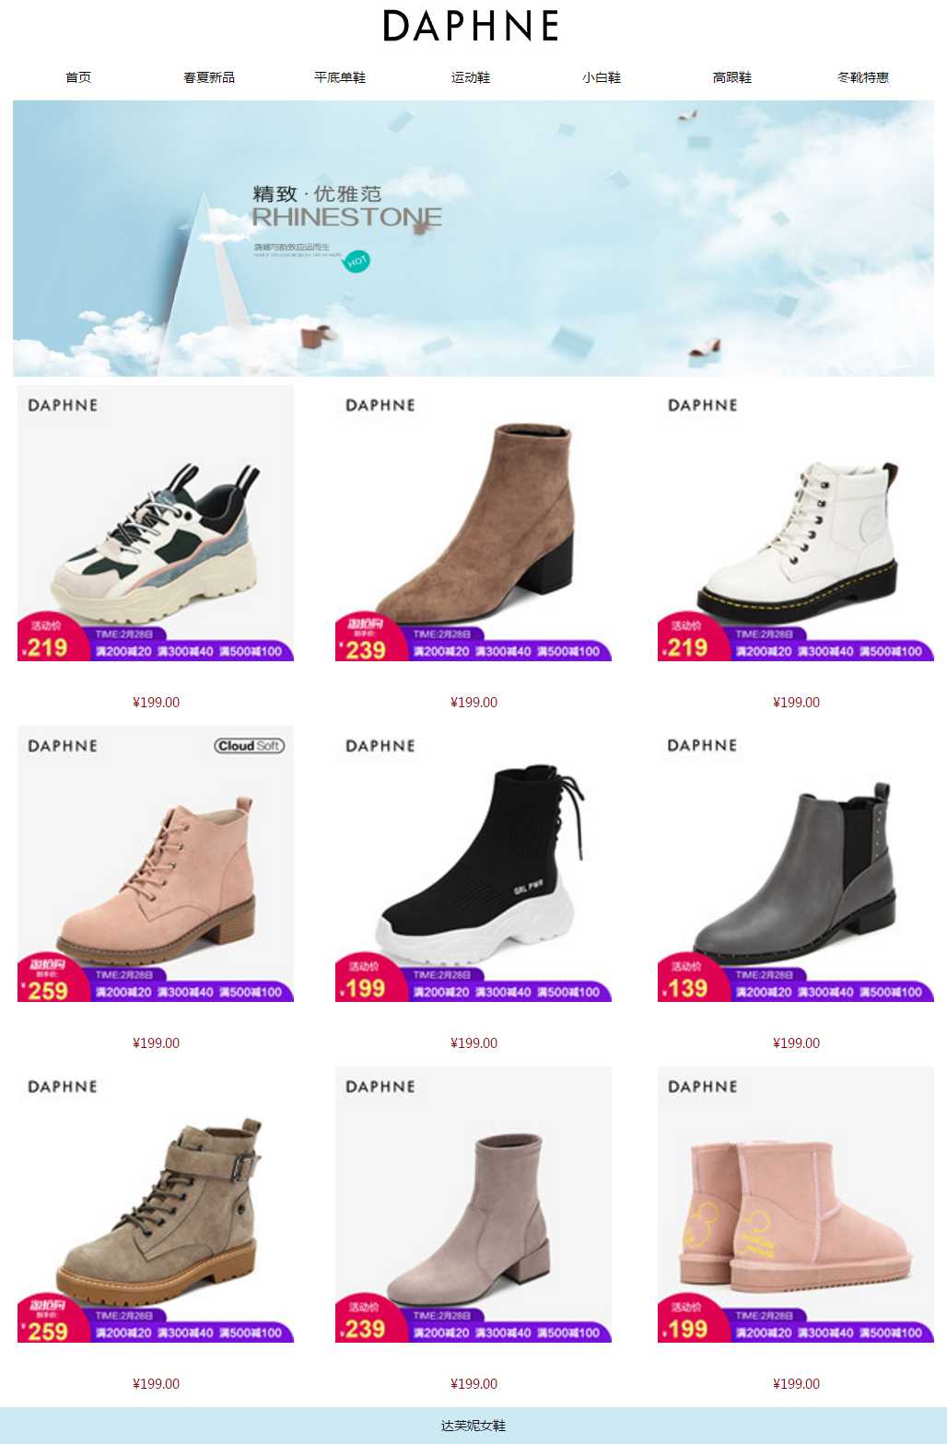Viewport: 947px width, 1444px height.
Task: Go to 春夏新品 category
Action: tap(209, 77)
